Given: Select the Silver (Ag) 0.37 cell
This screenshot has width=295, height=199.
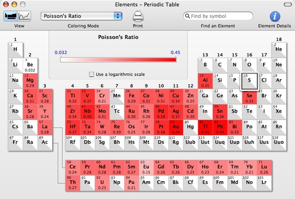Looking at the screenshot, I should (176, 112).
